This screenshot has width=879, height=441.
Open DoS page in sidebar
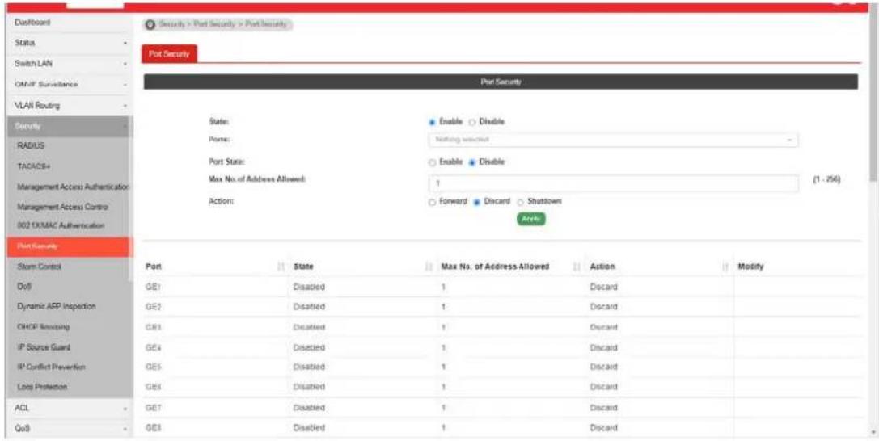point(23,287)
